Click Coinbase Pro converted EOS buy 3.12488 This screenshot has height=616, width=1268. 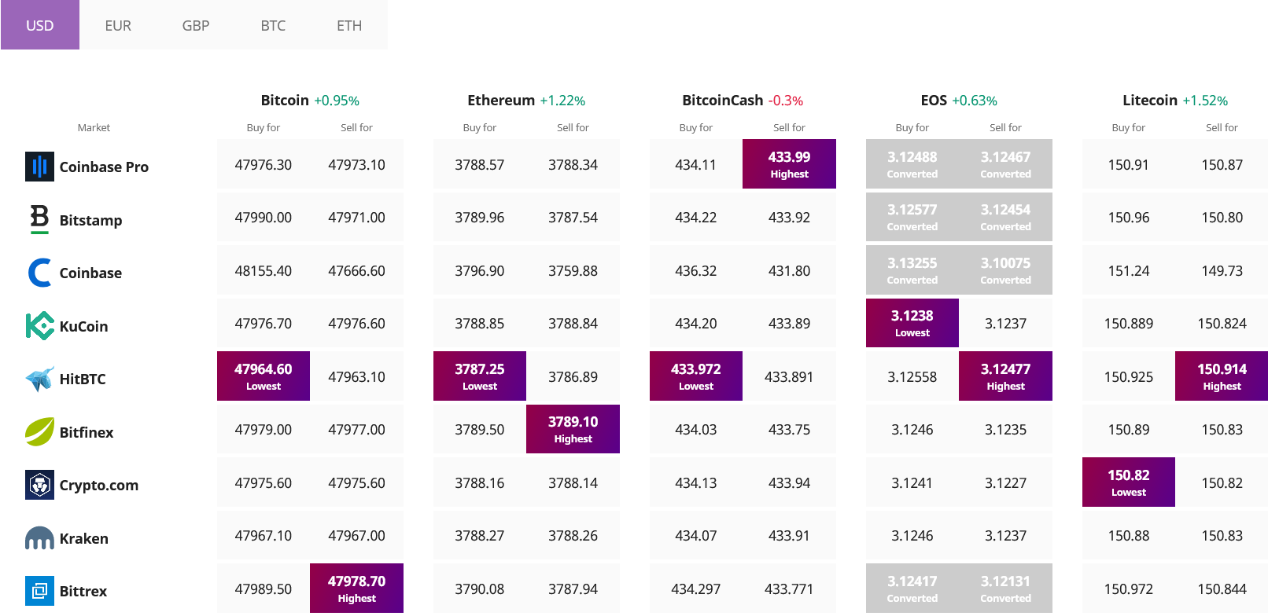pyautogui.click(x=912, y=163)
